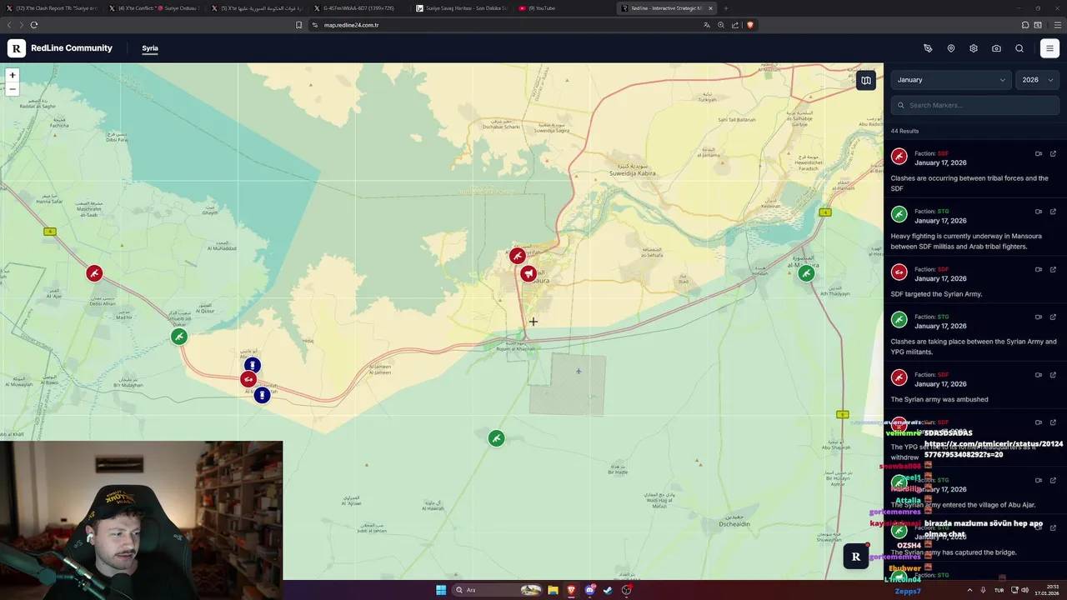
Task: Open external link for Mansoura heavy fighting entry
Action: [1053, 212]
